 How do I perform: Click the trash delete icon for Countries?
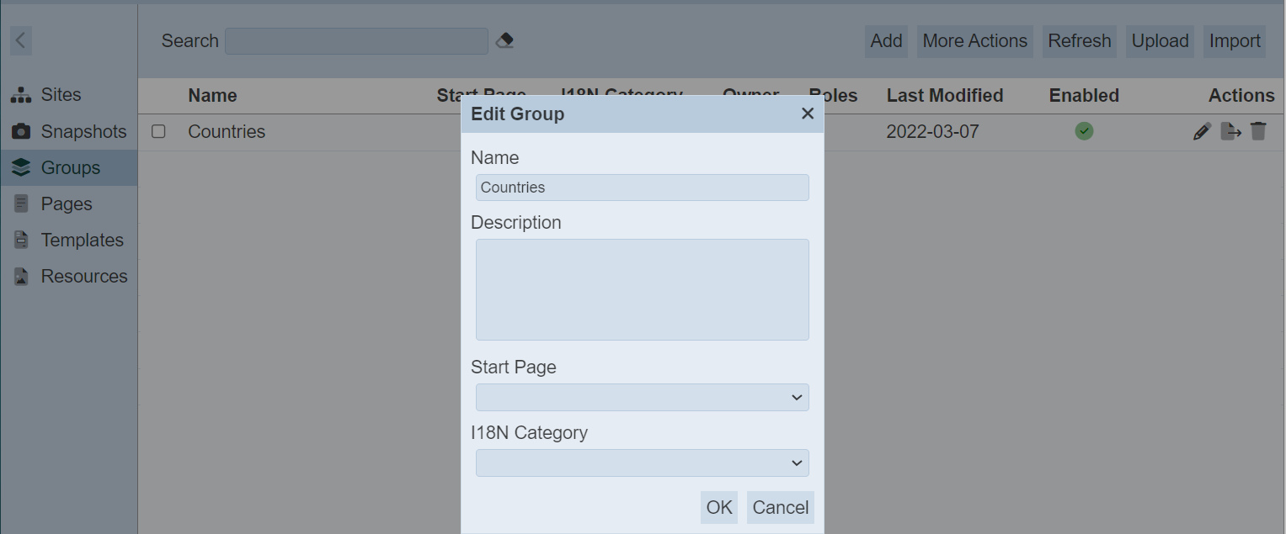(x=1258, y=131)
